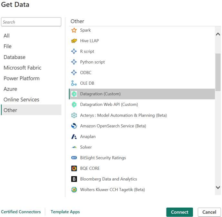Select "Bloomberg Data and Analytics" text
This screenshot has height=217, width=222.
(x=109, y=179)
